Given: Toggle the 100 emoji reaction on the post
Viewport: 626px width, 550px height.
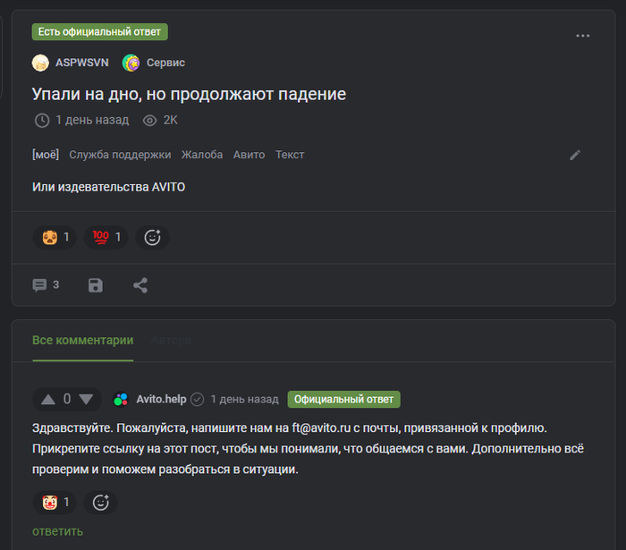Looking at the screenshot, I should [x=106, y=238].
